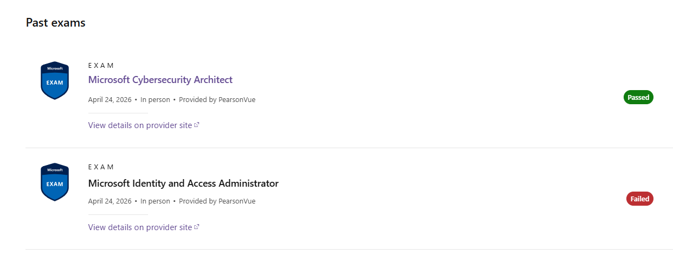Click 'In person' on the Cybersecurity Architect exam
The height and width of the screenshot is (254, 673).
coord(155,99)
